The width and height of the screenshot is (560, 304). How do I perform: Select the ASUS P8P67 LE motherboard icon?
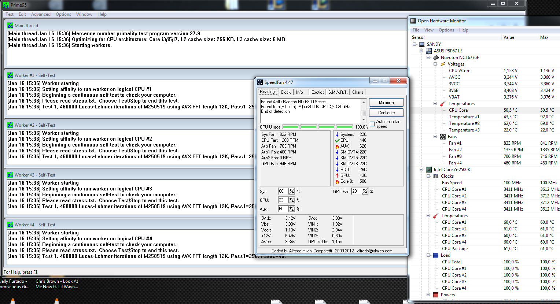(x=428, y=51)
